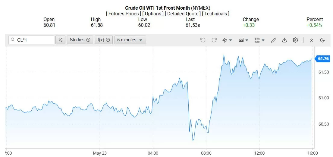Toggle dark mode moon icon

(322, 40)
